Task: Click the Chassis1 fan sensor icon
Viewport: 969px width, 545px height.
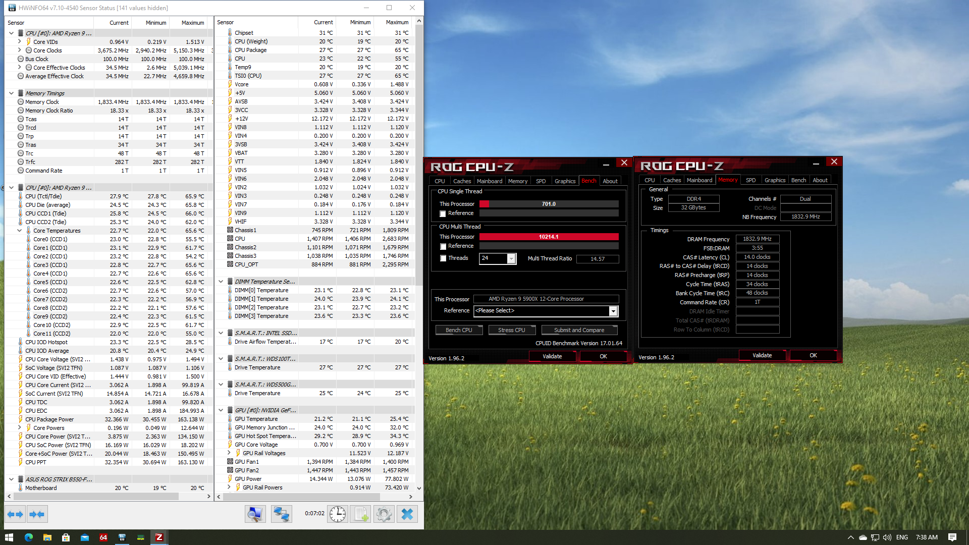Action: (230, 230)
